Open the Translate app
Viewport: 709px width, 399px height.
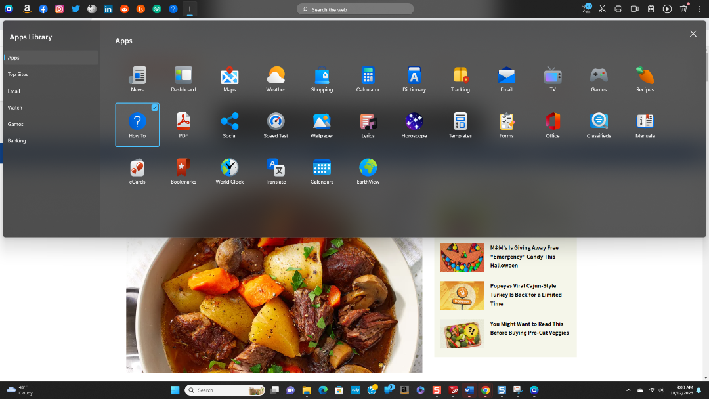(275, 170)
